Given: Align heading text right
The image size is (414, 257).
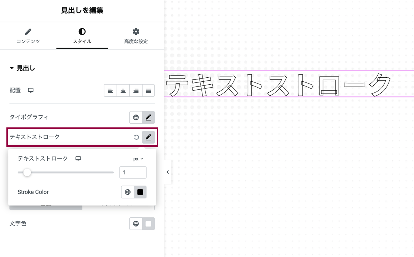Looking at the screenshot, I should click(136, 90).
